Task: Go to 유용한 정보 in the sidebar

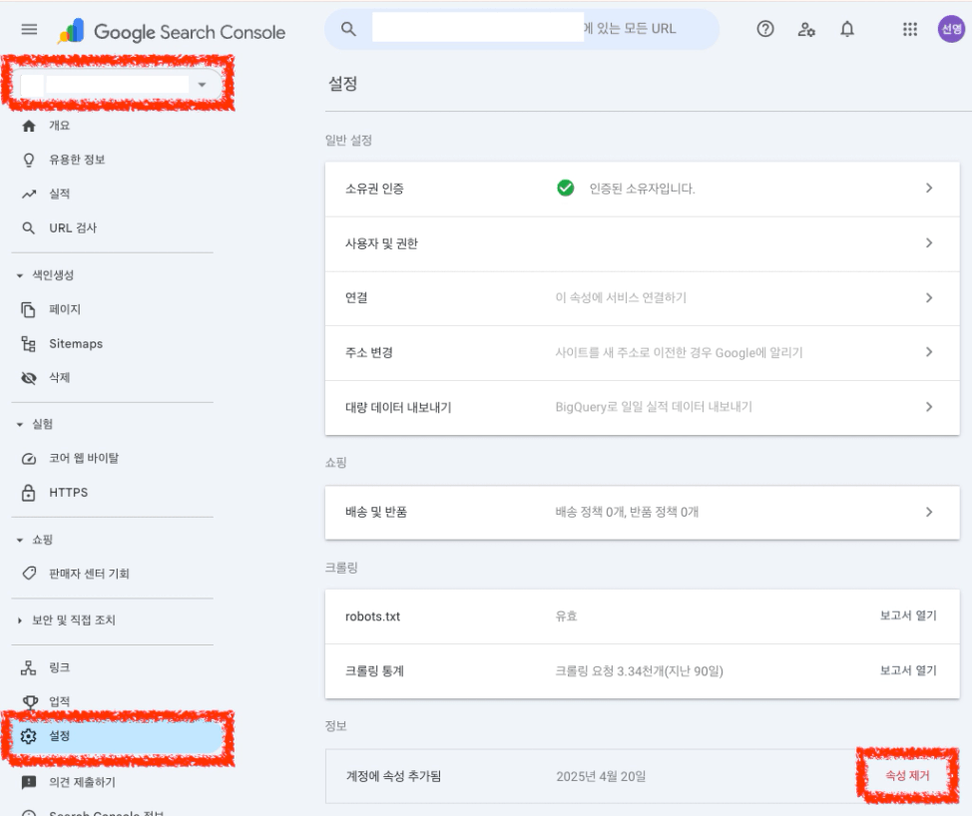Action: [x=77, y=160]
